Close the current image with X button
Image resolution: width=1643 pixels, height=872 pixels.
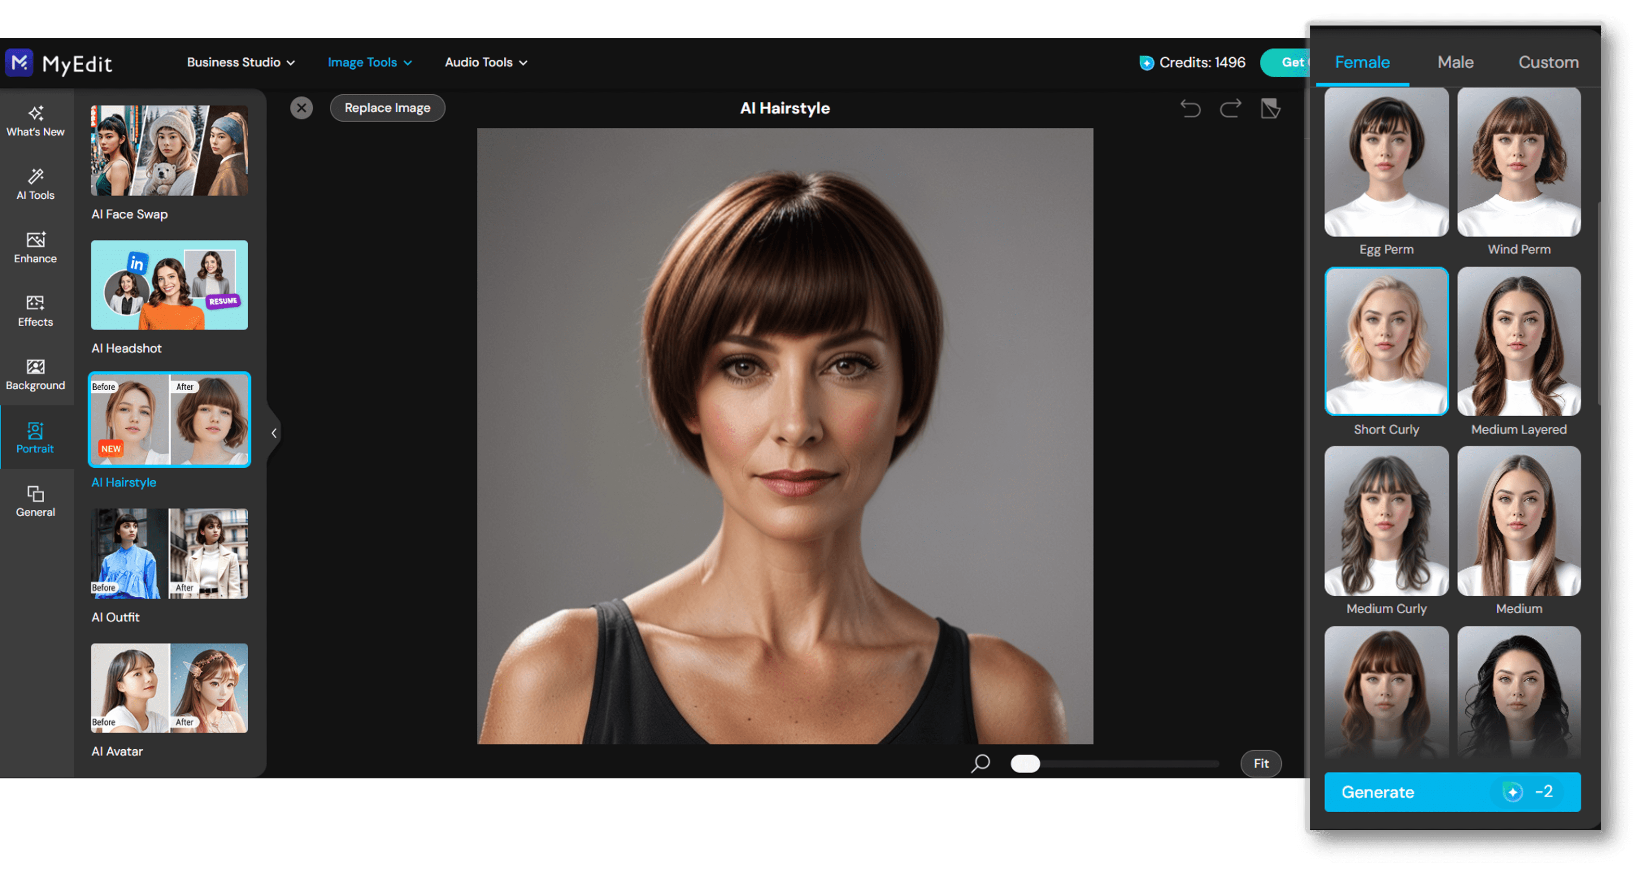[302, 108]
